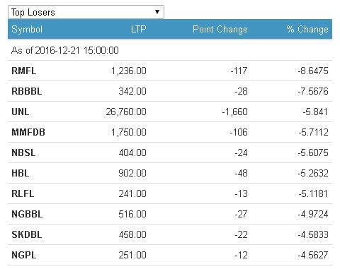Open the Top Losers dropdown
The height and width of the screenshot is (269, 340).
86,12
